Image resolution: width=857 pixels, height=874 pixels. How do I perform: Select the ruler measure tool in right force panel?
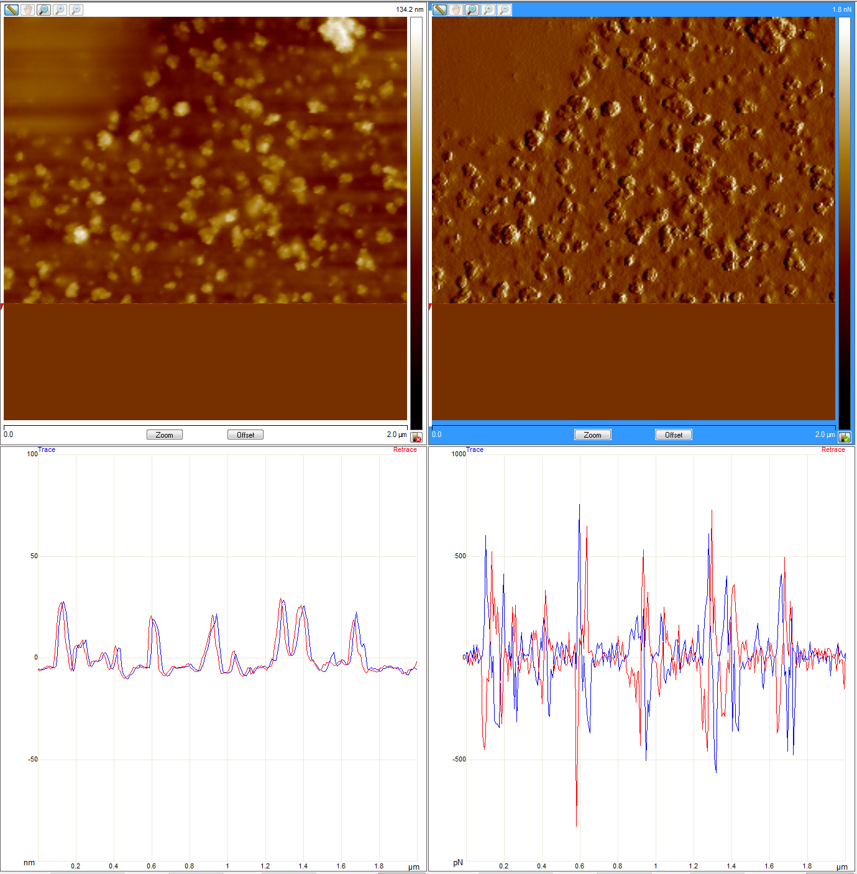coord(439,10)
